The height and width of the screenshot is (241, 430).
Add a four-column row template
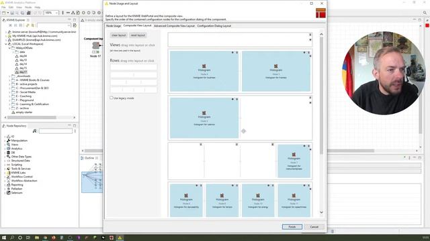click(x=134, y=90)
